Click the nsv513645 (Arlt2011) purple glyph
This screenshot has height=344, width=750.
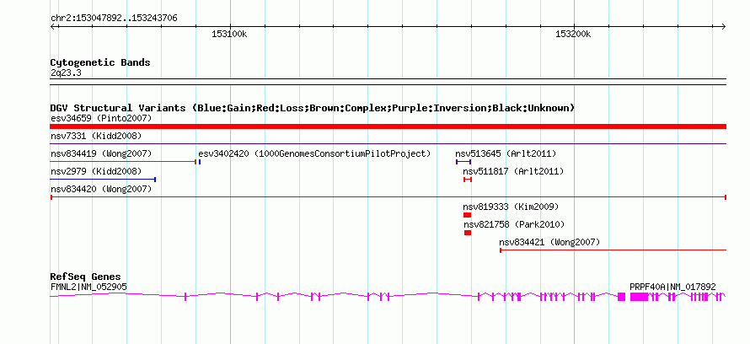click(463, 162)
